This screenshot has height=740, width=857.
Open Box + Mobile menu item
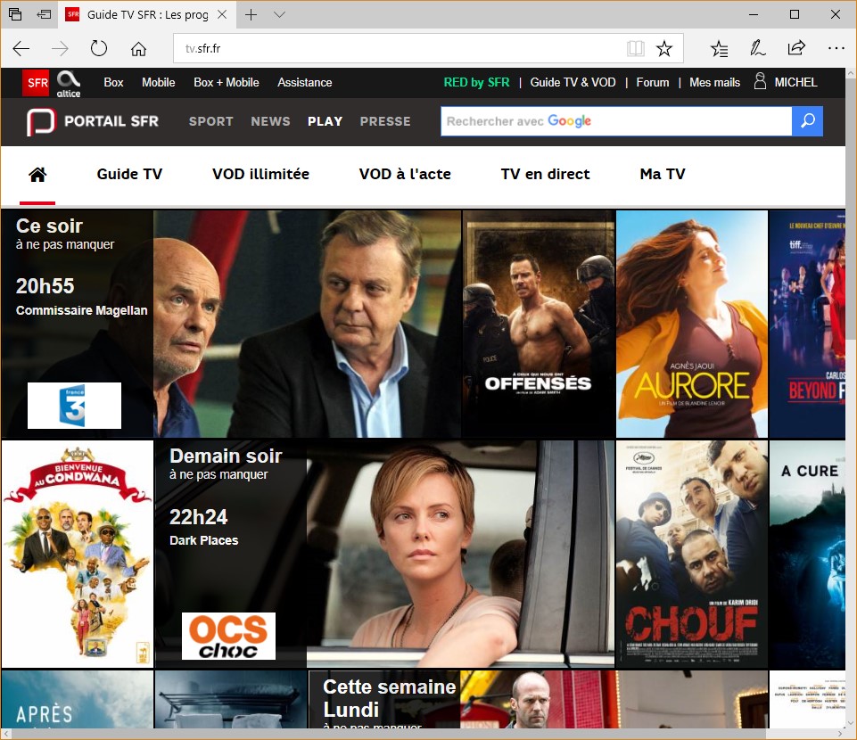[x=227, y=83]
